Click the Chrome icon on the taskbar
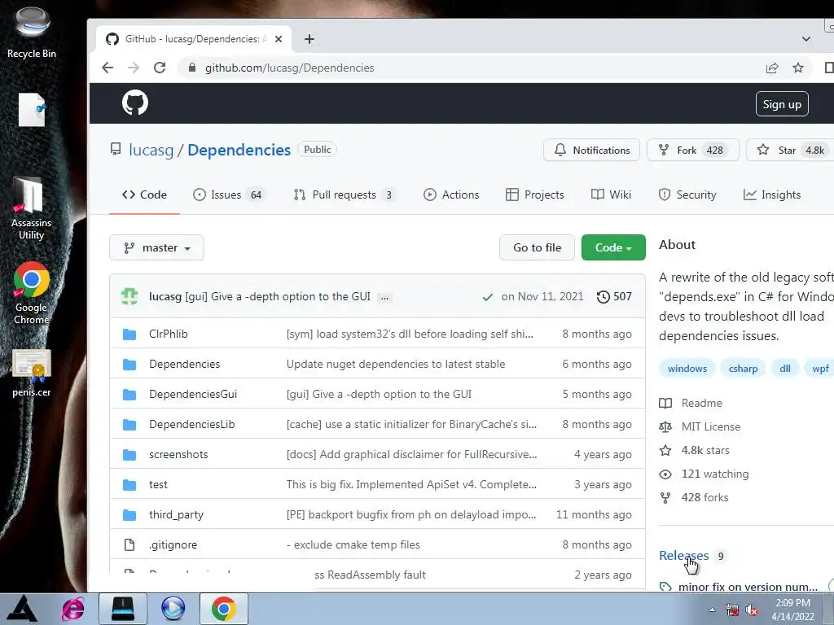The height and width of the screenshot is (625, 834). pyautogui.click(x=223, y=609)
